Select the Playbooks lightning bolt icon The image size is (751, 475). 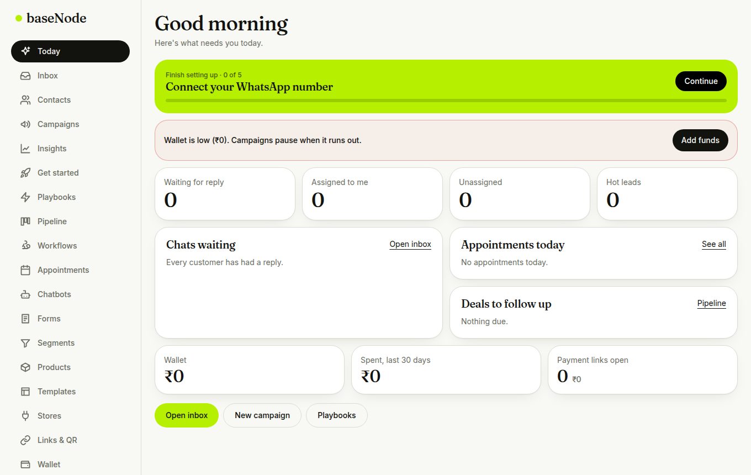[25, 197]
